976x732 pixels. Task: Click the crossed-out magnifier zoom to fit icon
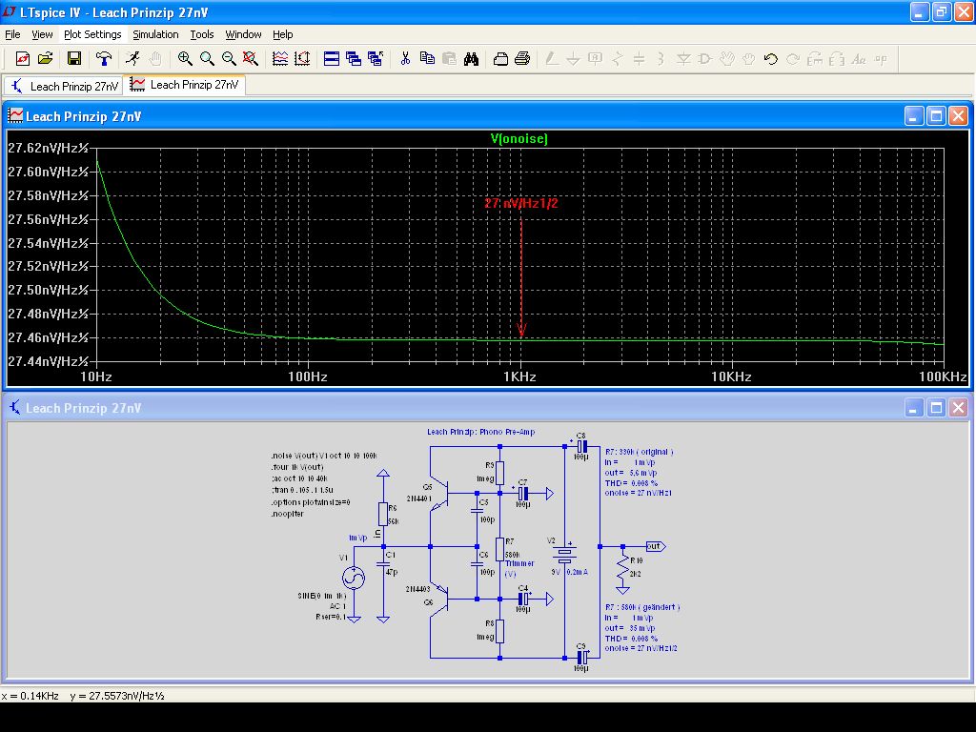(x=251, y=59)
